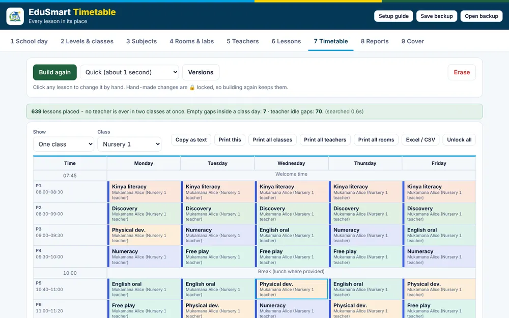Viewport: 509px width, 318px height.
Task: Expand the Quick build speed dropdown
Action: [129, 72]
